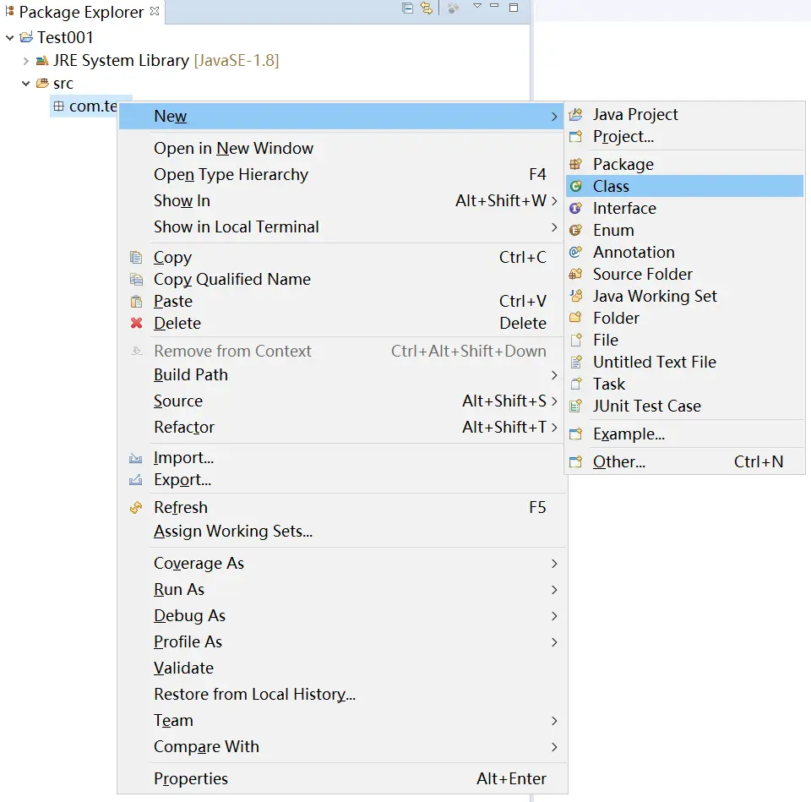Expand the JRE System Library node
This screenshot has width=811, height=802.
(26, 61)
